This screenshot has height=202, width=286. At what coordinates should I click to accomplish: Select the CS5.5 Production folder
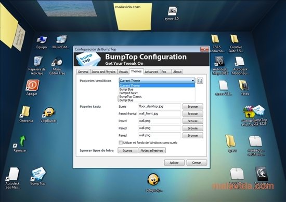(x=216, y=39)
